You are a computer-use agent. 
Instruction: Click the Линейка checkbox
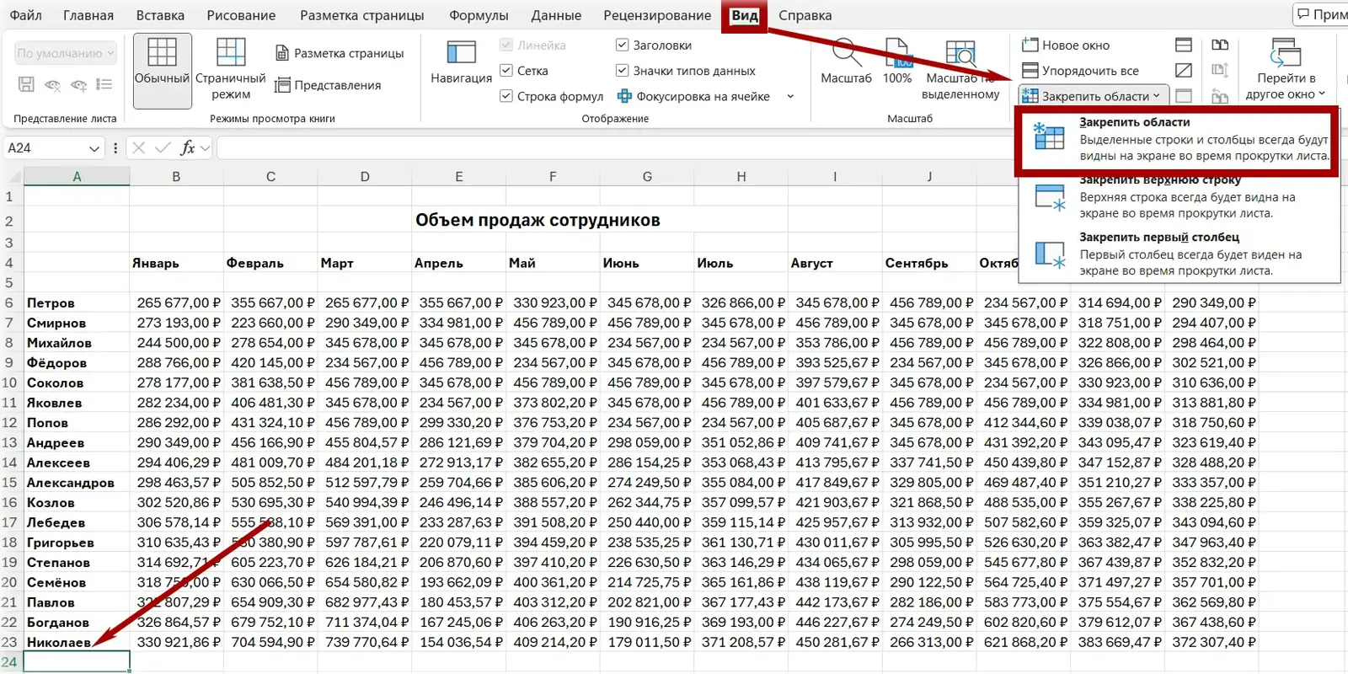coord(506,45)
